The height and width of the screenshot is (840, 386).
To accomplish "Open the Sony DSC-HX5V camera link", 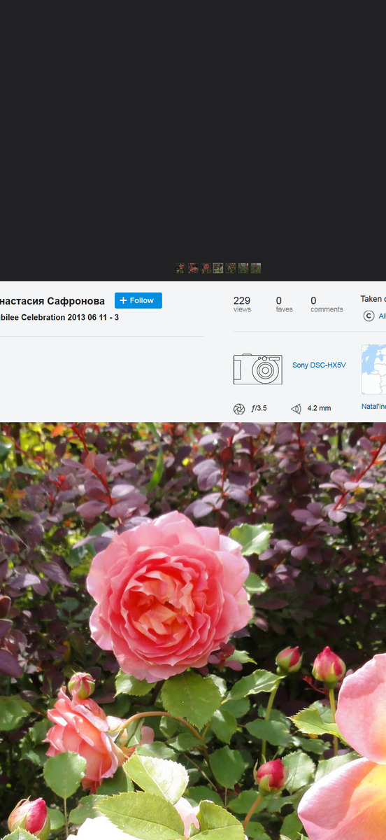I will [x=319, y=365].
